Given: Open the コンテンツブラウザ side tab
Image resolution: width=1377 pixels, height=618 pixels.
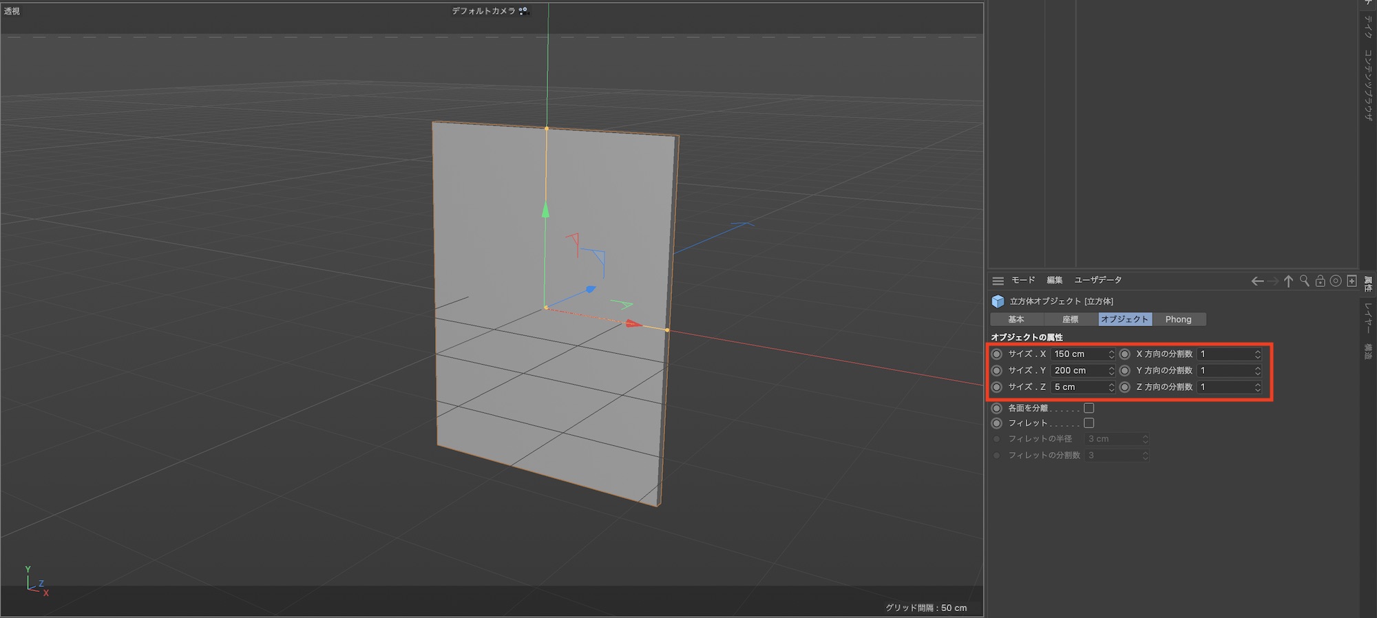Looking at the screenshot, I should [x=1368, y=84].
